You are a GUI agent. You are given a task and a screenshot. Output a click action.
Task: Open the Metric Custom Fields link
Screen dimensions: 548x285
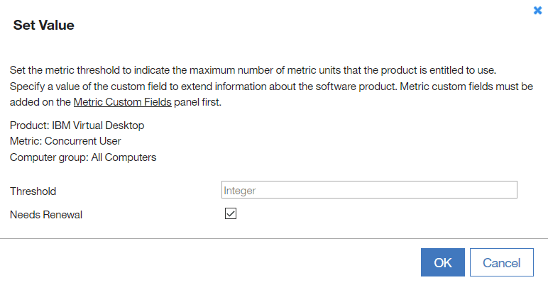pyautogui.click(x=122, y=102)
